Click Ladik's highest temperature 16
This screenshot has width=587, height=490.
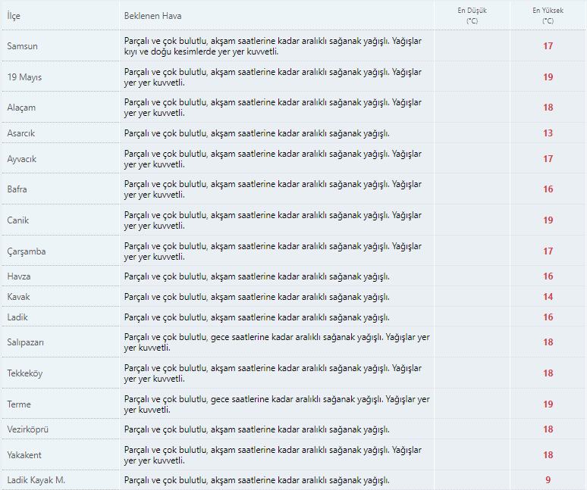pyautogui.click(x=548, y=317)
